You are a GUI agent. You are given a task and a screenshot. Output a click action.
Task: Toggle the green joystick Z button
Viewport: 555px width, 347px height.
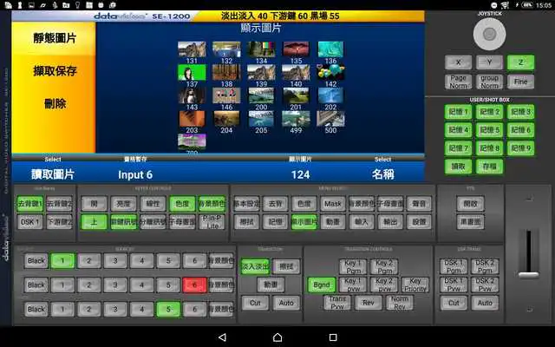pyautogui.click(x=520, y=62)
